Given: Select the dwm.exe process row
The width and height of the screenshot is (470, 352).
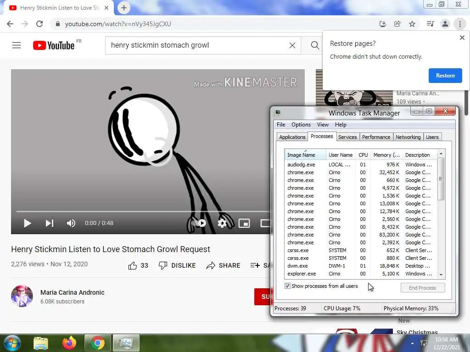Looking at the screenshot, I should pyautogui.click(x=361, y=266).
